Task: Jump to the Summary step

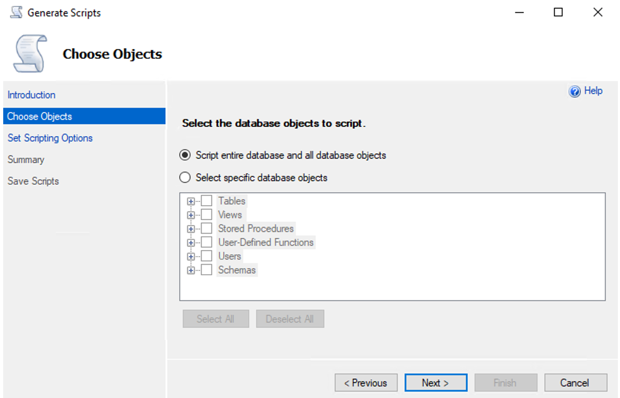Action: (26, 159)
